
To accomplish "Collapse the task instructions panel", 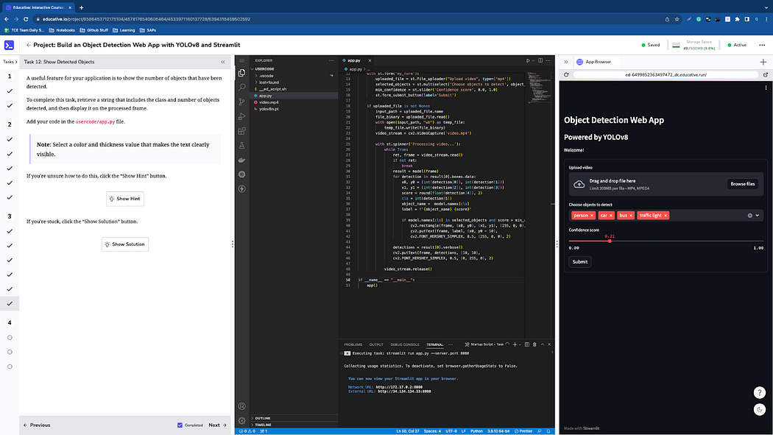I will pos(223,62).
